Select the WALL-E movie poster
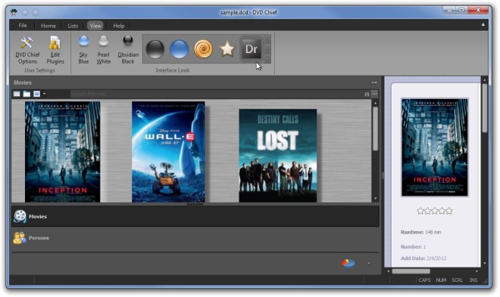Image resolution: width=500 pixels, height=297 pixels. pyautogui.click(x=168, y=152)
